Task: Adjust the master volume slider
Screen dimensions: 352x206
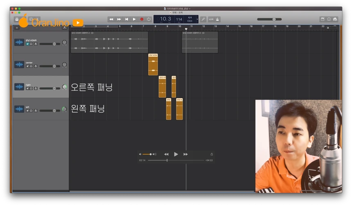Action: (x=269, y=19)
